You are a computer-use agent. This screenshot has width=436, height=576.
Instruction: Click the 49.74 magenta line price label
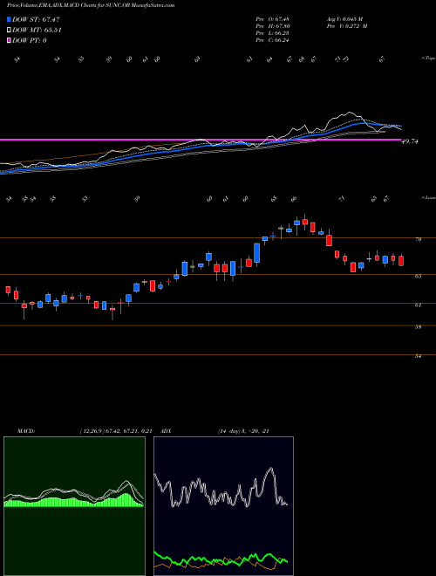pyautogui.click(x=411, y=141)
